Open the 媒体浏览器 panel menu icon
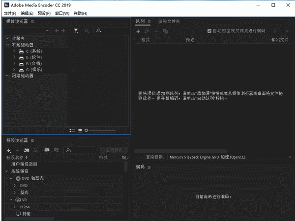Screen dimensions: 295x221 (32, 22)
